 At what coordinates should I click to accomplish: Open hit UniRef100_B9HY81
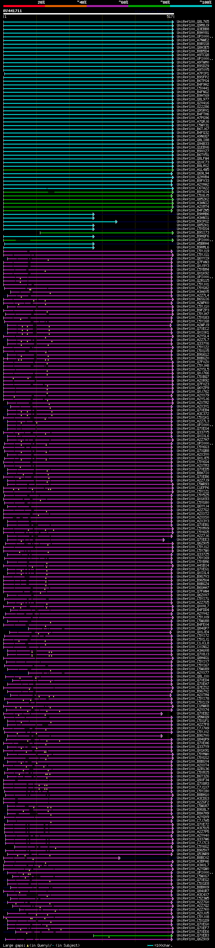[x=193, y=33]
